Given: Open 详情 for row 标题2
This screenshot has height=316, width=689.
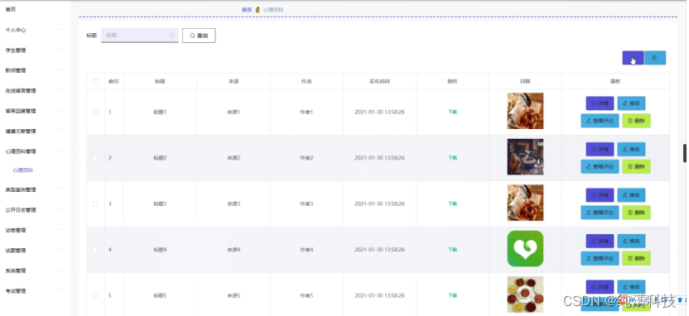Looking at the screenshot, I should pyautogui.click(x=600, y=149).
